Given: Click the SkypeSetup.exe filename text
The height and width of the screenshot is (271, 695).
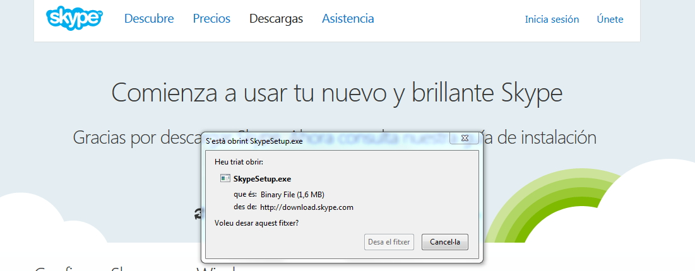Looking at the screenshot, I should click(262, 179).
